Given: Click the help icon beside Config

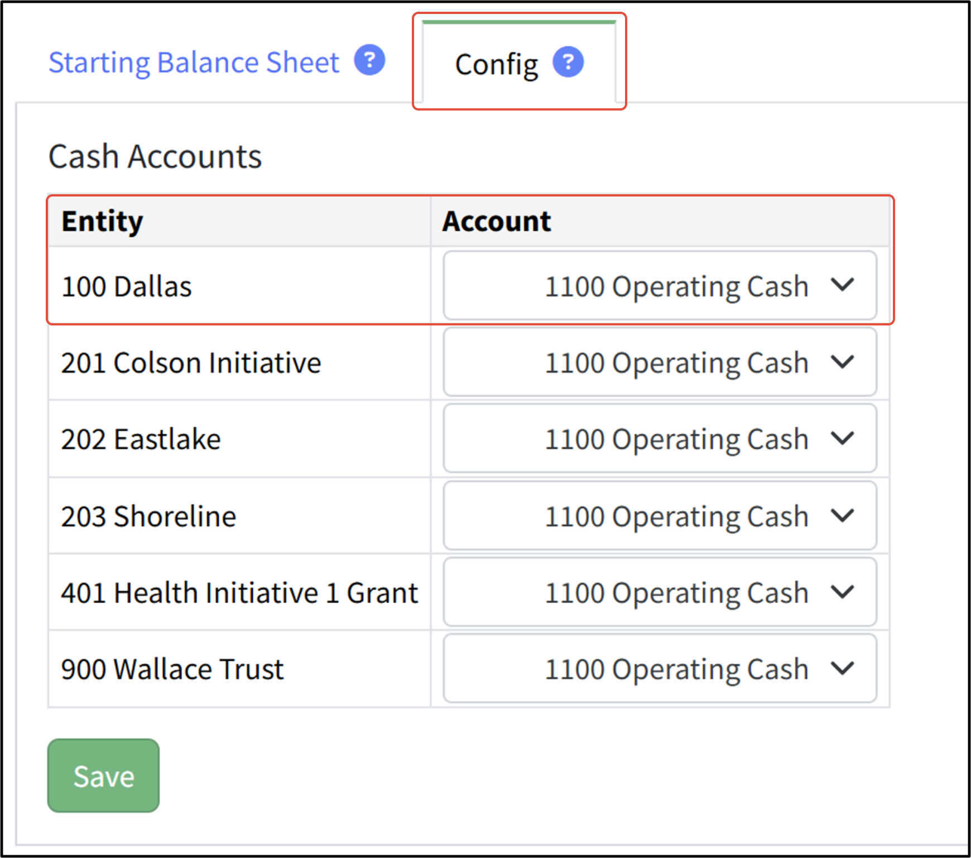Looking at the screenshot, I should click(x=568, y=62).
